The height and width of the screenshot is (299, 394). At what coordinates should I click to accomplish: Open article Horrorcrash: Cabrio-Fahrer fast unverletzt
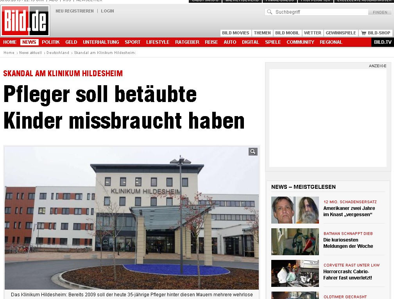pos(347,275)
